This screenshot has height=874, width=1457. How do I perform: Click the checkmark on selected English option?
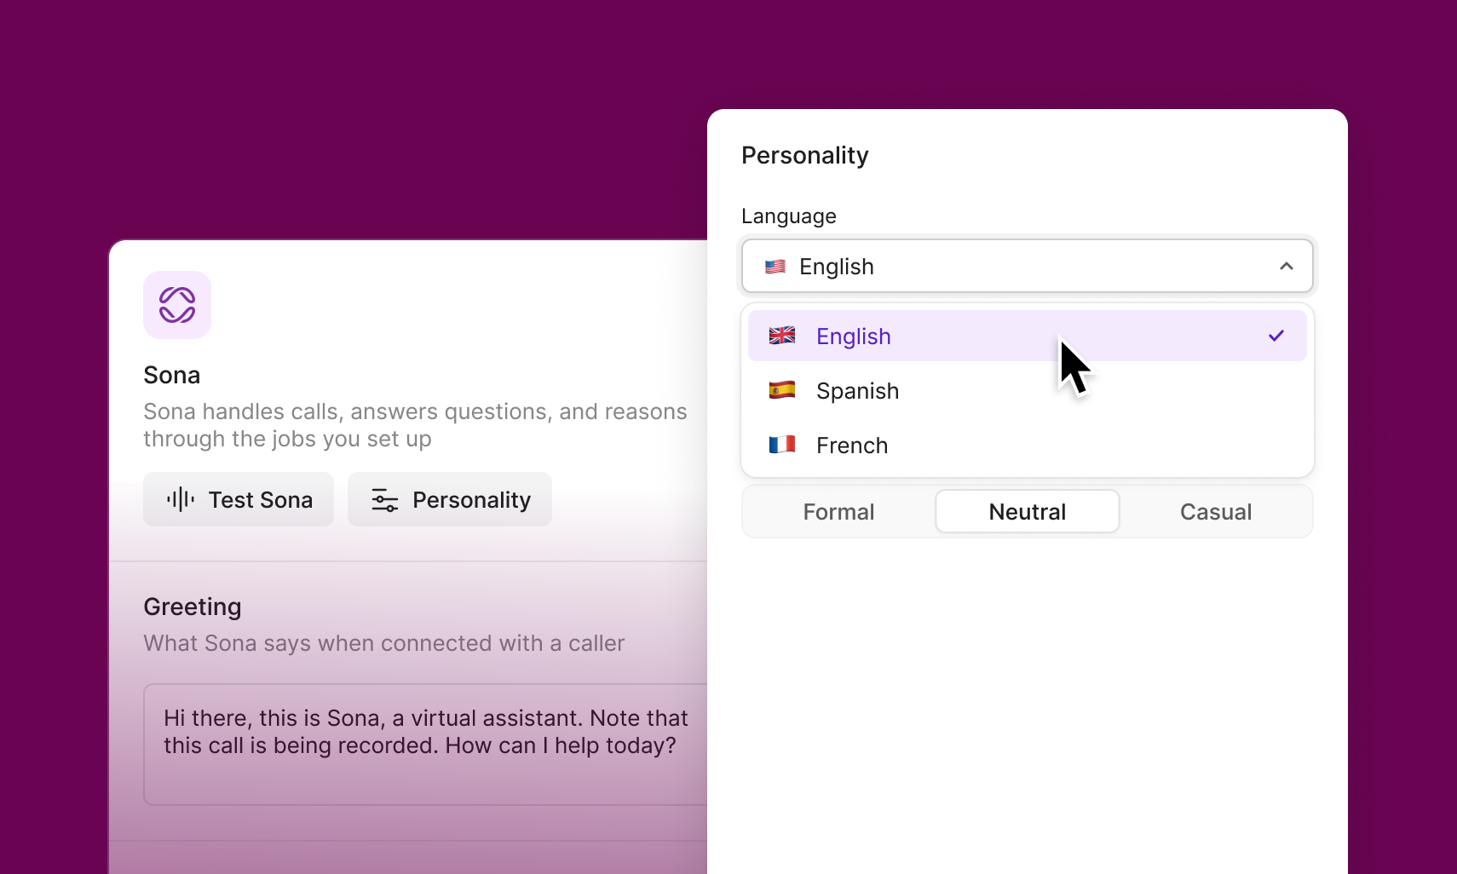(x=1276, y=336)
